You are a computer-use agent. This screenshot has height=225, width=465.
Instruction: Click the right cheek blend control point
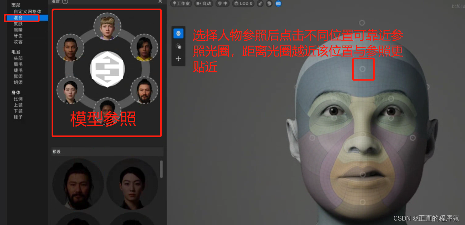click(412, 138)
